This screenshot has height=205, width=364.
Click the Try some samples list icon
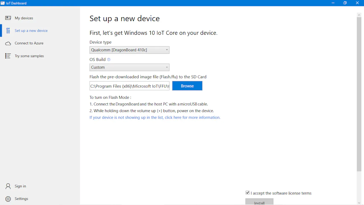click(8, 56)
